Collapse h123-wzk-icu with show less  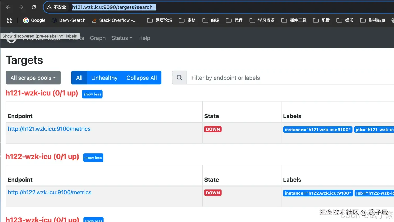pyautogui.click(x=94, y=220)
